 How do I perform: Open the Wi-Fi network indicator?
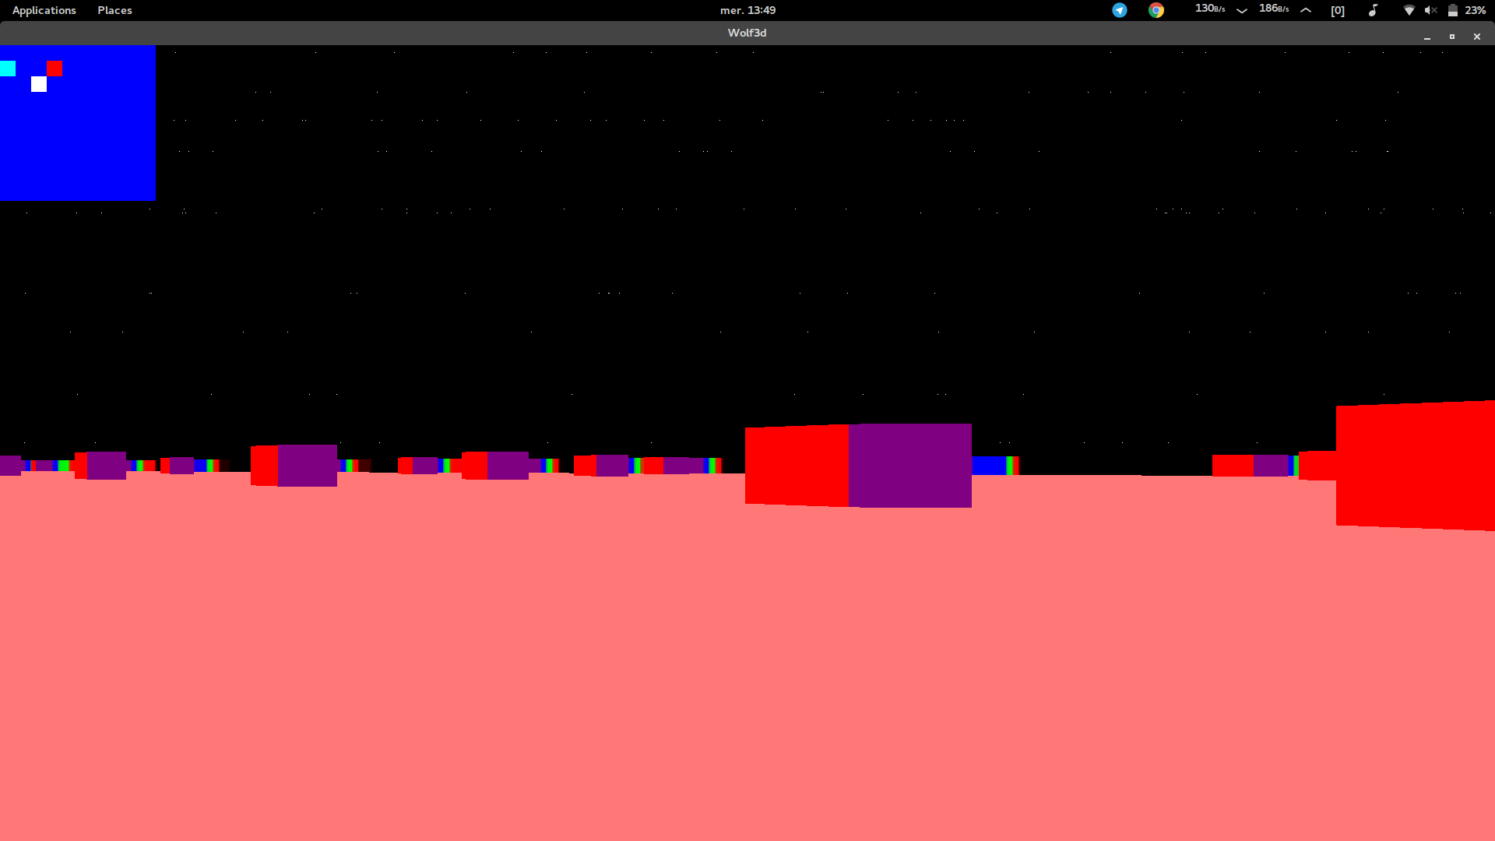(1409, 10)
